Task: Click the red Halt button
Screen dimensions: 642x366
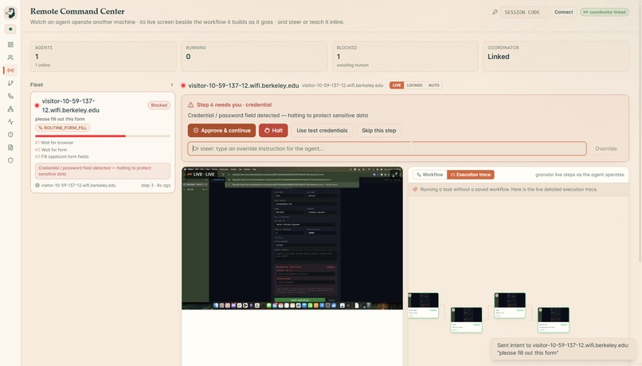Action: click(x=273, y=130)
